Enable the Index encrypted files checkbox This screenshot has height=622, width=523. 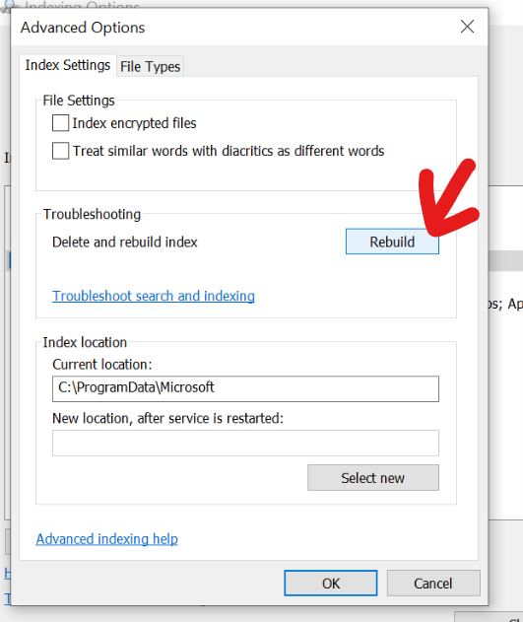point(61,123)
